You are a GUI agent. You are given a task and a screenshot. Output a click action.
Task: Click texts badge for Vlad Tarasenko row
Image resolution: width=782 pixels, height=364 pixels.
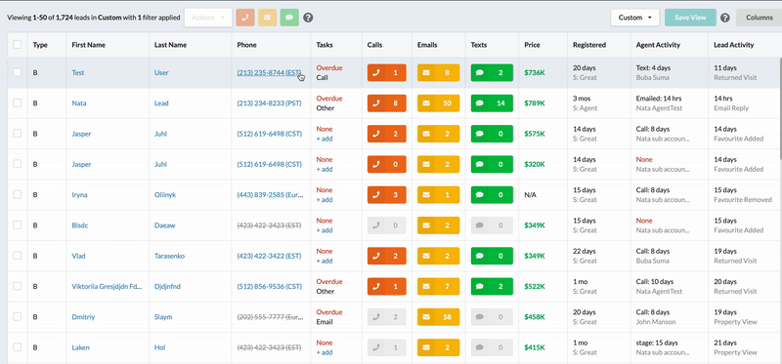point(492,256)
